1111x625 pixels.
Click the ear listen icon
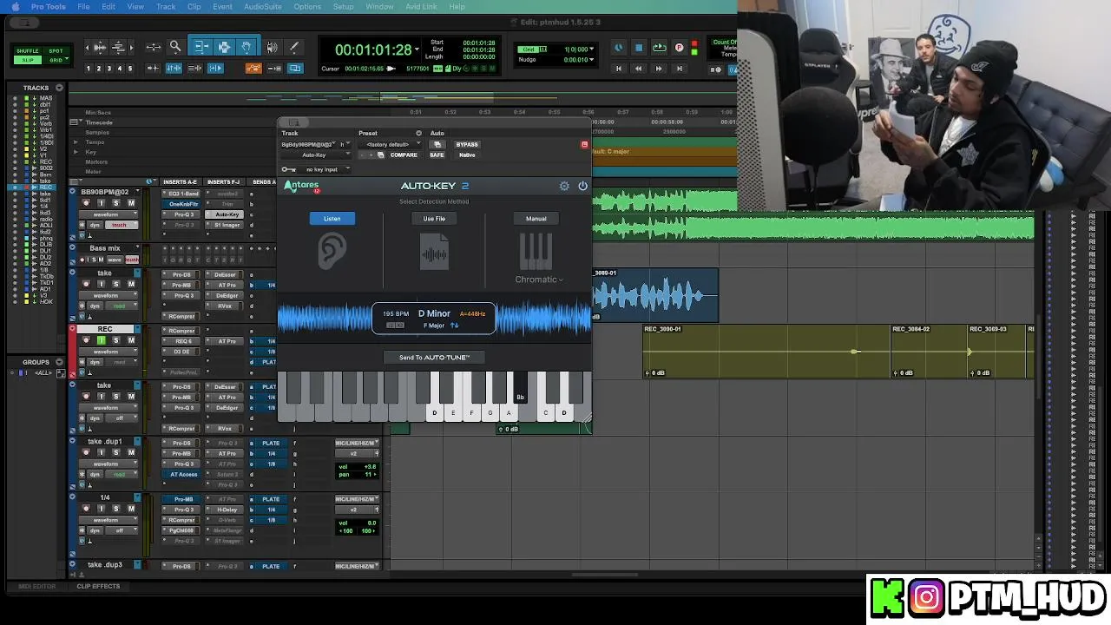pos(332,252)
